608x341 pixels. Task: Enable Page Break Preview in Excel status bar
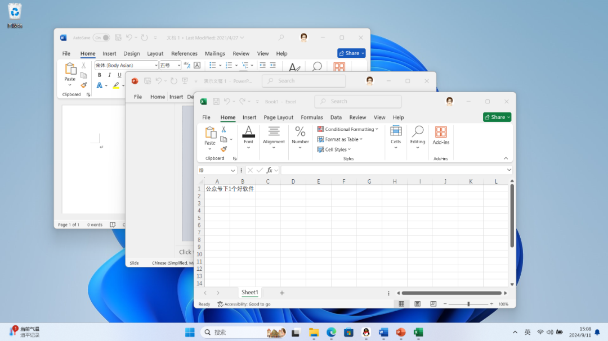(x=433, y=304)
